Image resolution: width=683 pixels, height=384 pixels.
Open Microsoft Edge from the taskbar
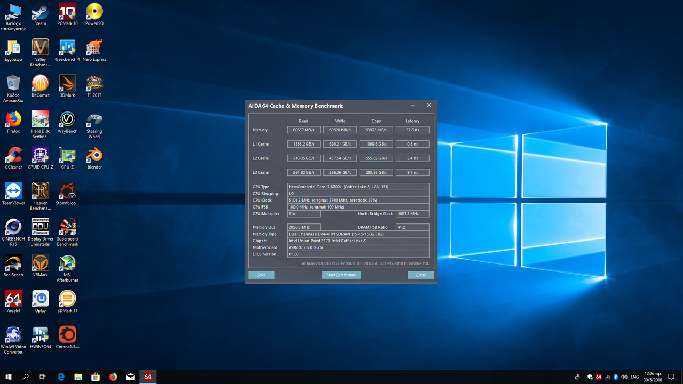[x=61, y=377]
